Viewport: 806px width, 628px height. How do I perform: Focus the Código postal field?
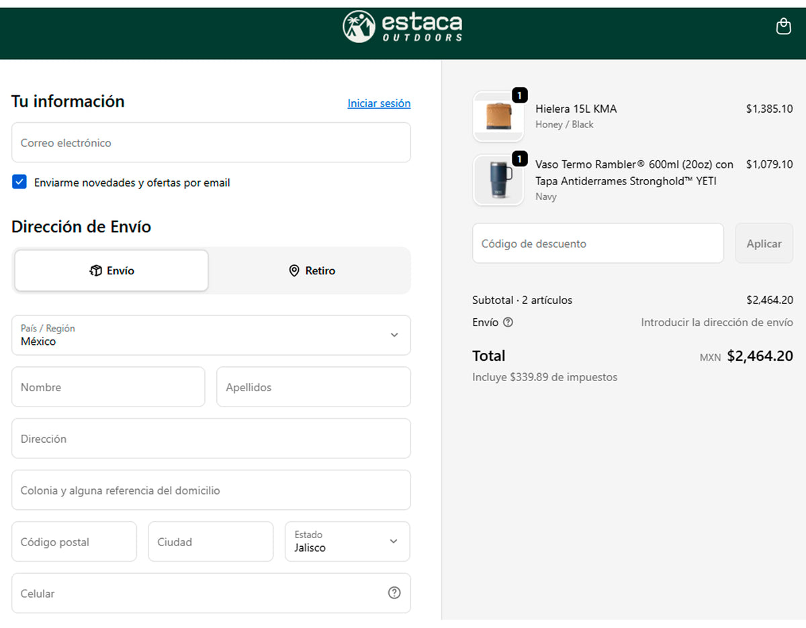74,541
